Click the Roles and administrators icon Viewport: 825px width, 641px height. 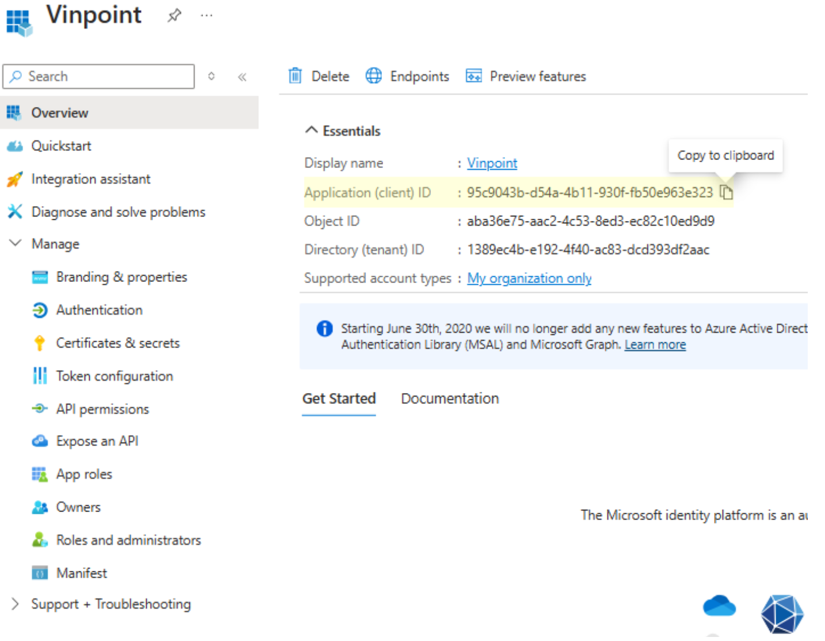tap(40, 540)
